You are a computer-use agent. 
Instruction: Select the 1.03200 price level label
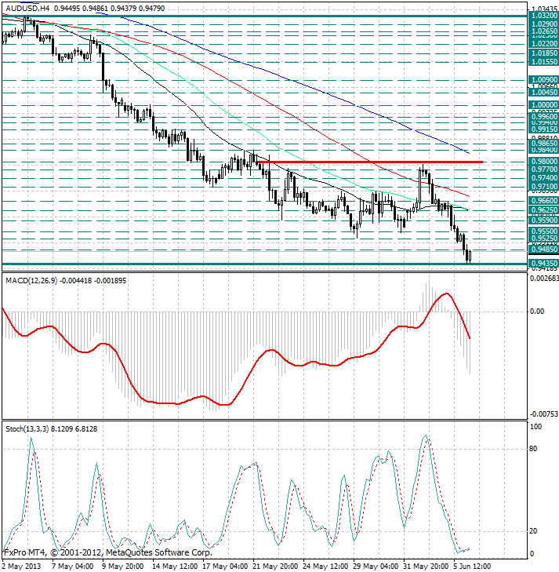543,16
